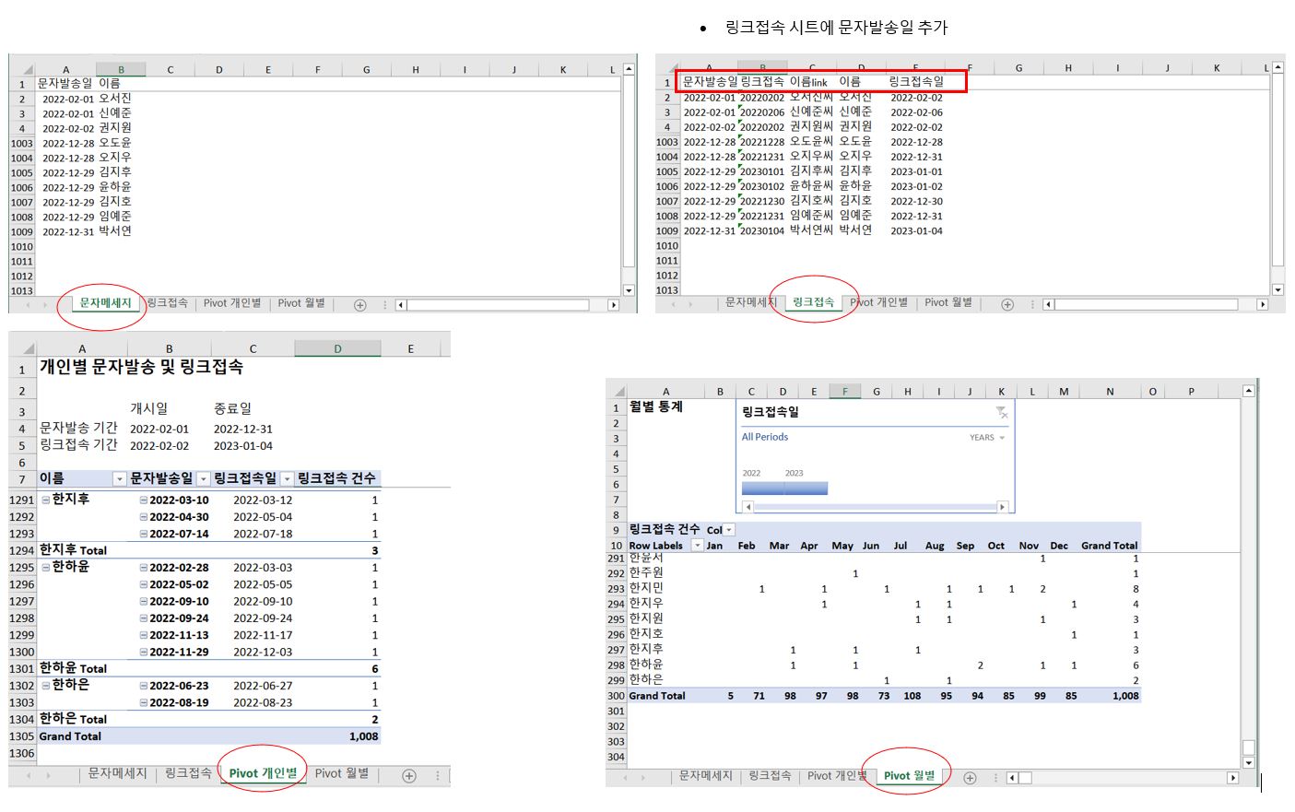Click Grand Total value 1,008 in the Pivot 개인별 sheet

click(364, 736)
